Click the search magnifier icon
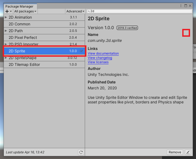The image size is (196, 159). coord(89,11)
